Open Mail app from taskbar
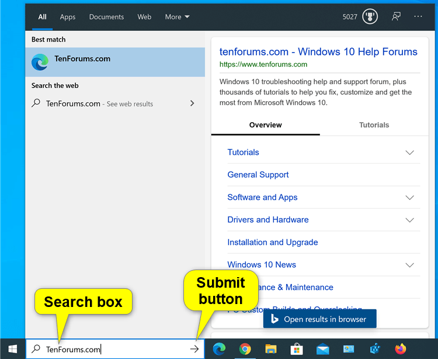This screenshot has height=359, width=438. pos(322,349)
